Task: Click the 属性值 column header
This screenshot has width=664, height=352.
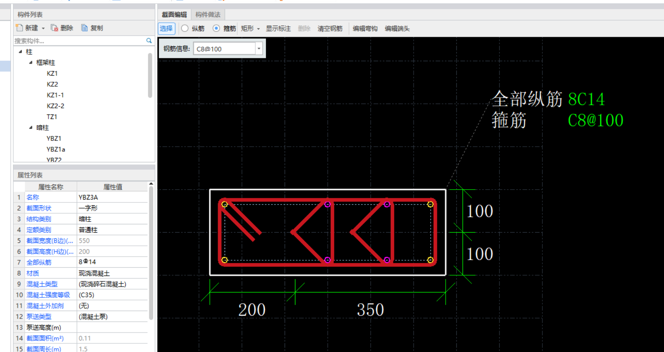Action: click(112, 187)
